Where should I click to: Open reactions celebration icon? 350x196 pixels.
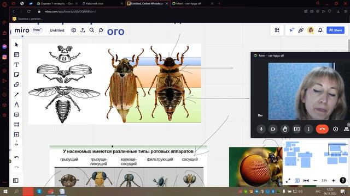click(301, 30)
